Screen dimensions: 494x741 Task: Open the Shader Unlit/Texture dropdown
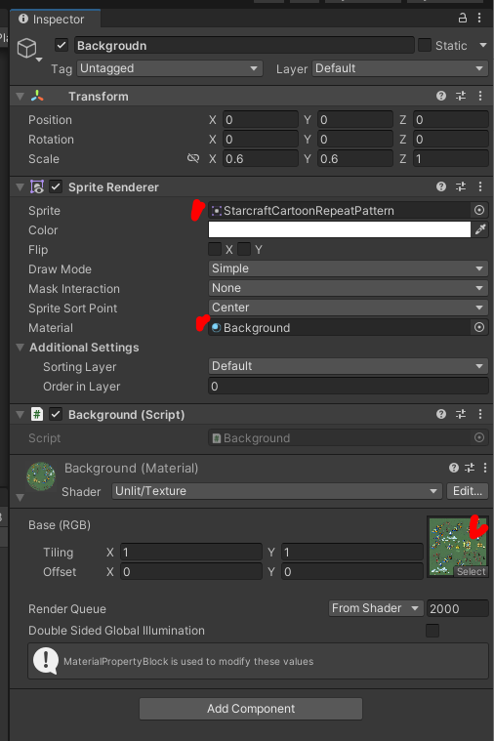click(x=276, y=491)
